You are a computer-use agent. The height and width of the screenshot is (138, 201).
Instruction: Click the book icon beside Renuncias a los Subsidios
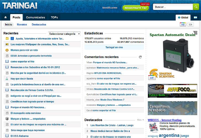7,67
